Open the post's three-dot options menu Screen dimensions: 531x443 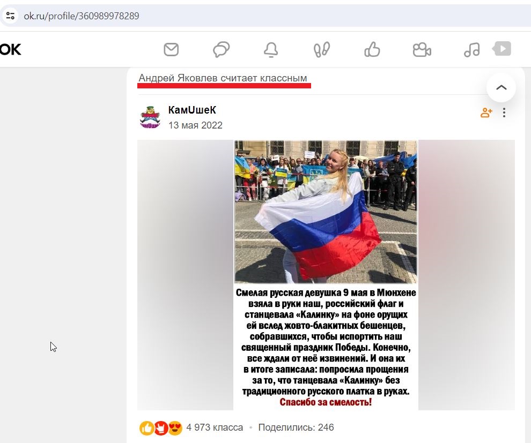(x=504, y=112)
